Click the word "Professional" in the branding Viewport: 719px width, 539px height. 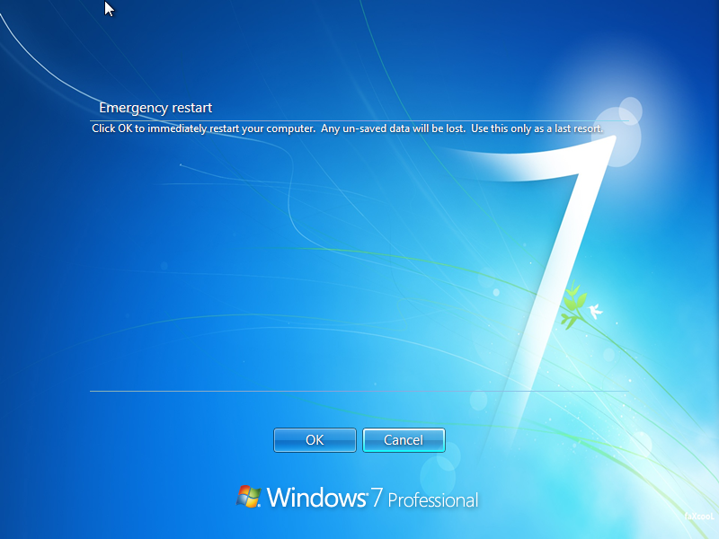click(x=433, y=500)
